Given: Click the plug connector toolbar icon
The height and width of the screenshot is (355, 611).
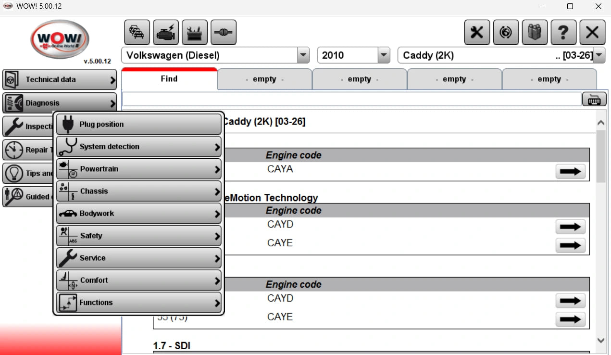Looking at the screenshot, I should [224, 32].
